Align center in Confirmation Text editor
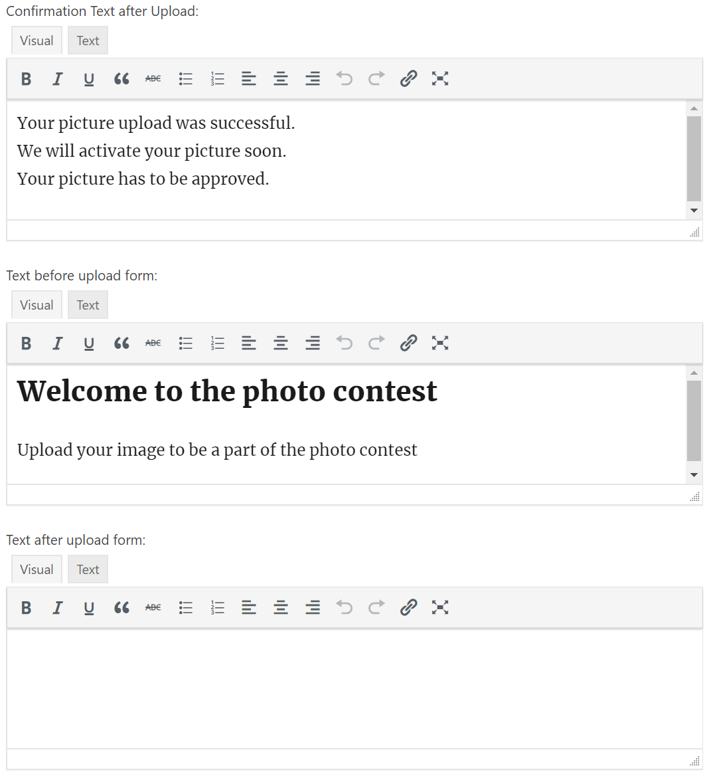The image size is (709, 776). tap(281, 78)
